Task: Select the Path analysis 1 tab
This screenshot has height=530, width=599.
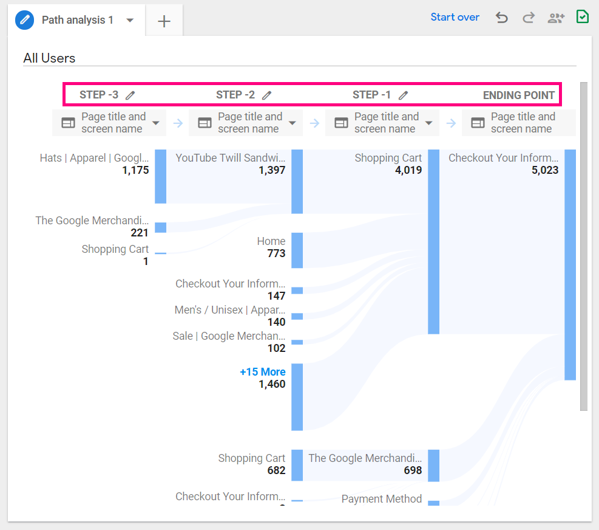Action: [x=77, y=20]
